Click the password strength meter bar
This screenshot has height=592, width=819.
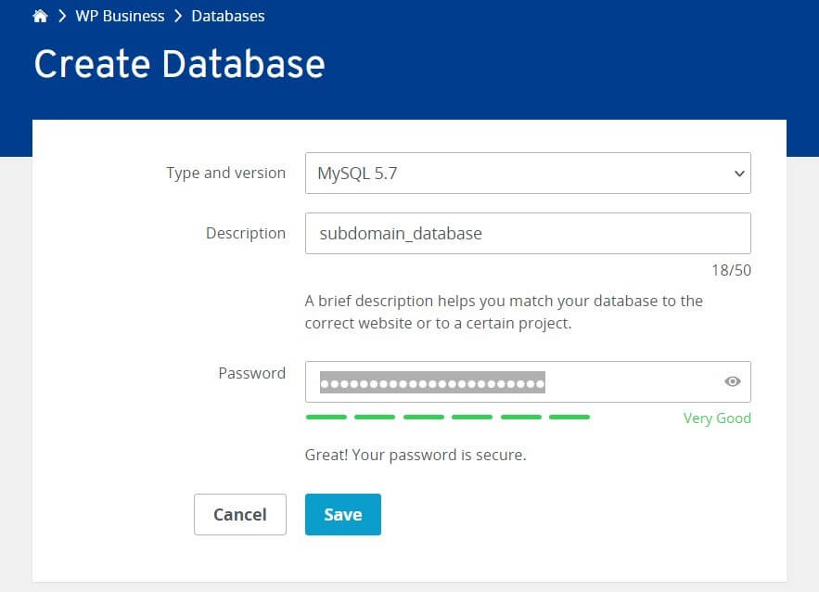[448, 417]
